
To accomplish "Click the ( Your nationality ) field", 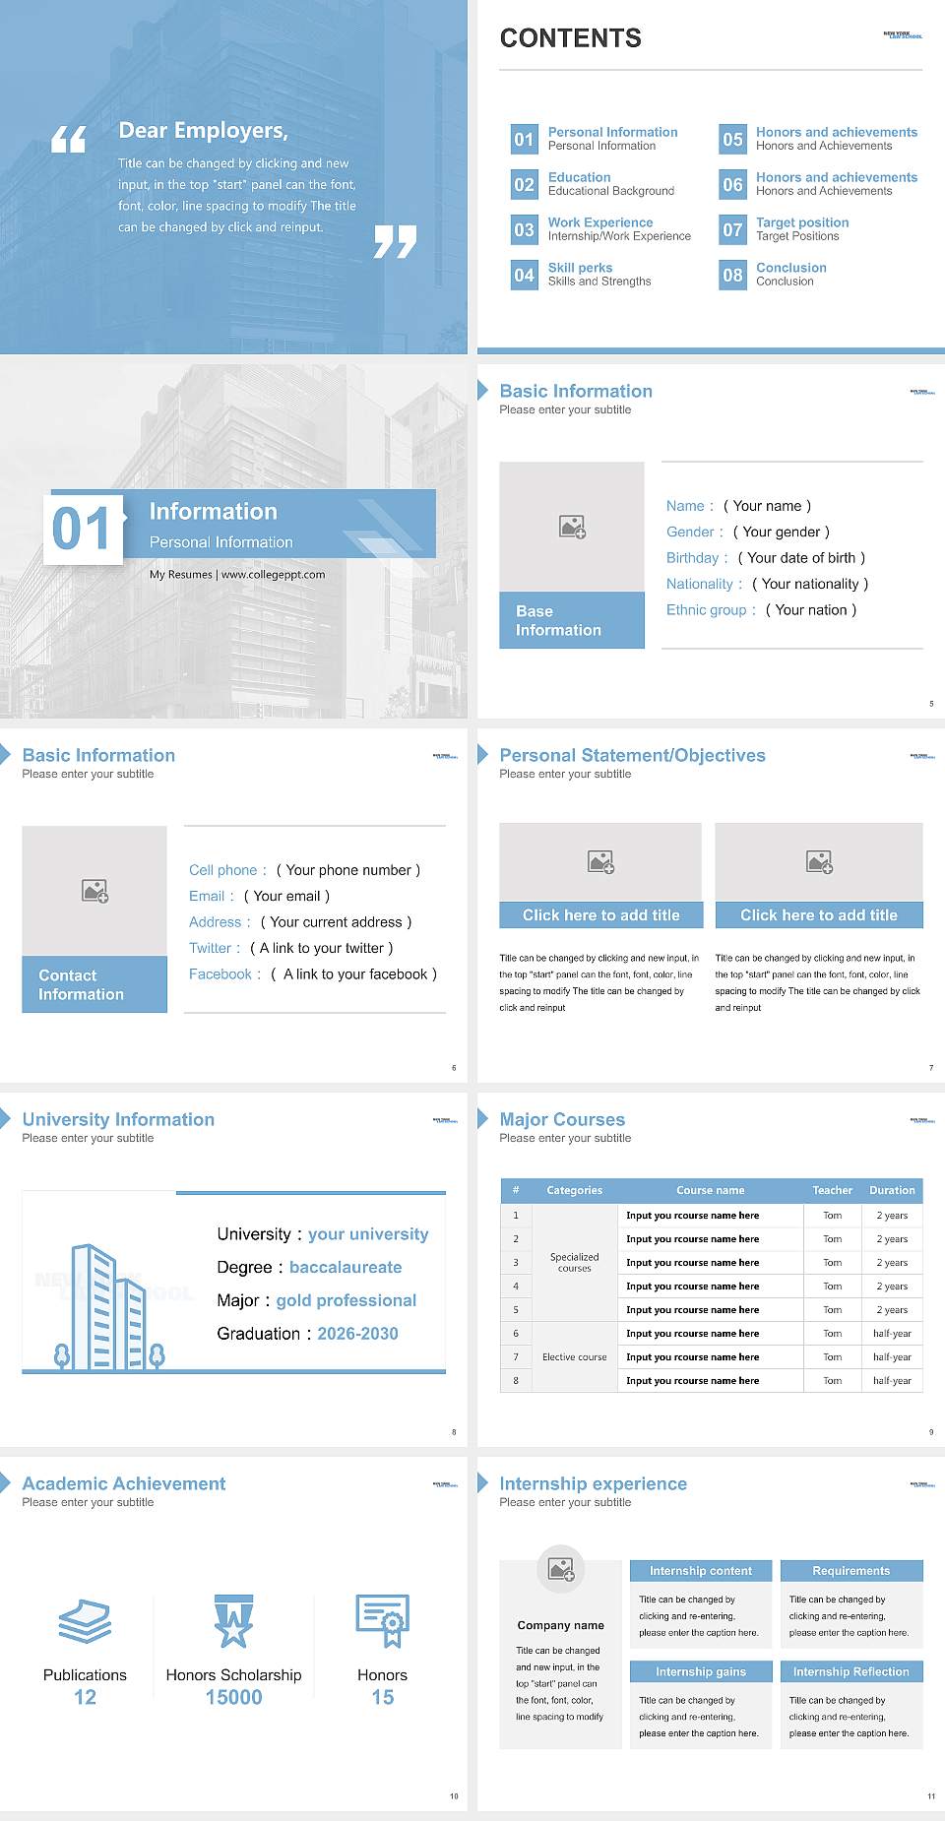I will [810, 584].
